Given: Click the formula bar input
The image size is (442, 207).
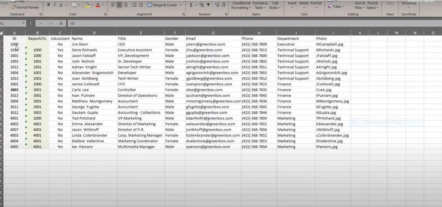Looking at the screenshot, I should click(x=254, y=23).
